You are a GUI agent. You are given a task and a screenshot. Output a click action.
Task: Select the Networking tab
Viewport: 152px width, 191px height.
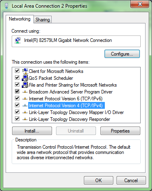(x=20, y=19)
